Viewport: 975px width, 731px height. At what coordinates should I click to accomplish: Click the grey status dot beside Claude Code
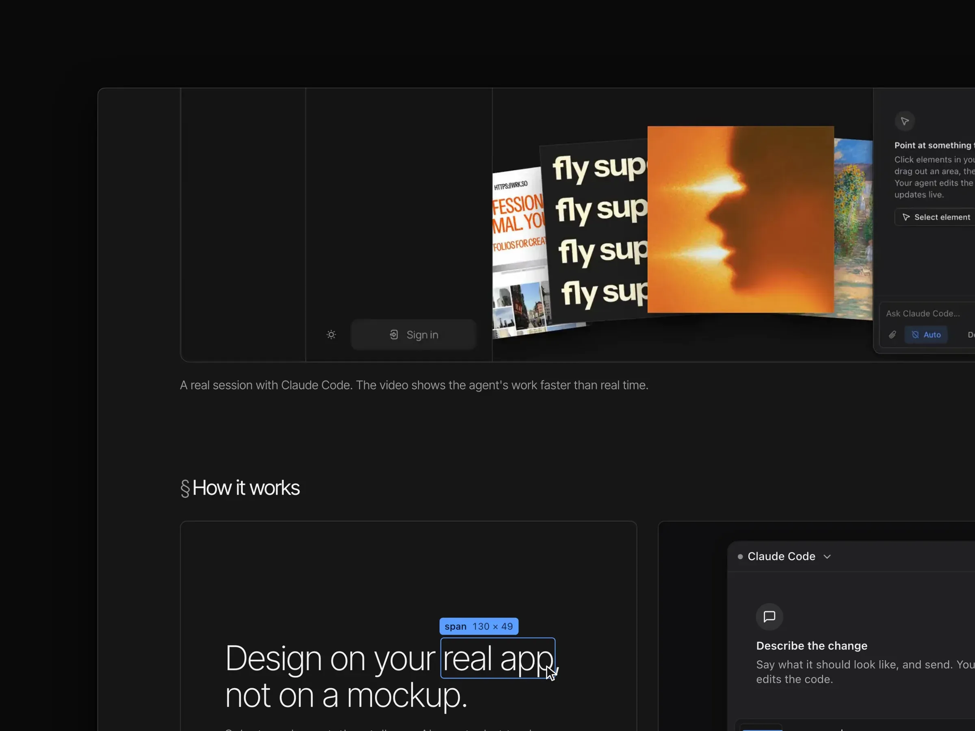click(x=740, y=557)
